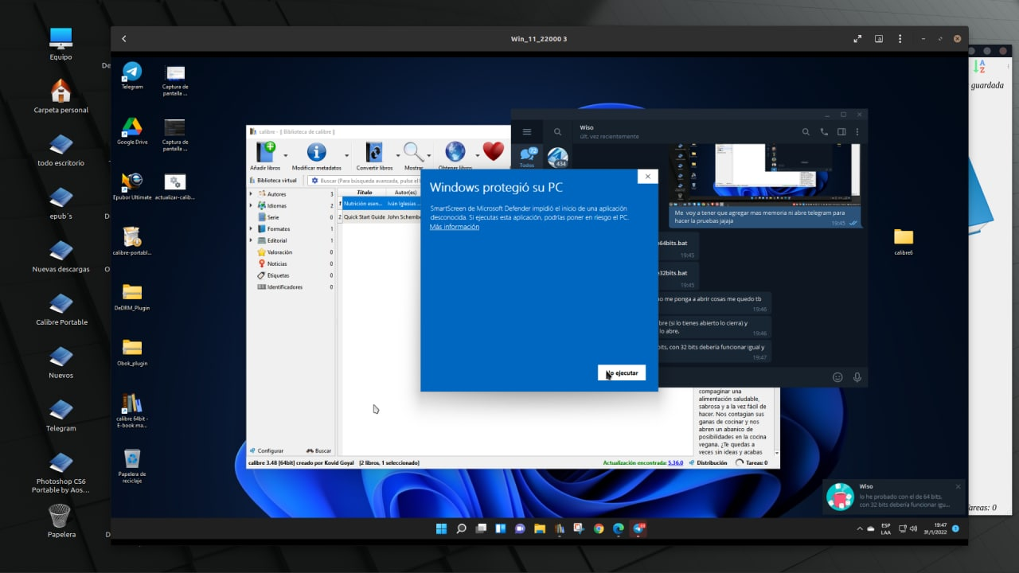Click the Título column header

coord(364,193)
